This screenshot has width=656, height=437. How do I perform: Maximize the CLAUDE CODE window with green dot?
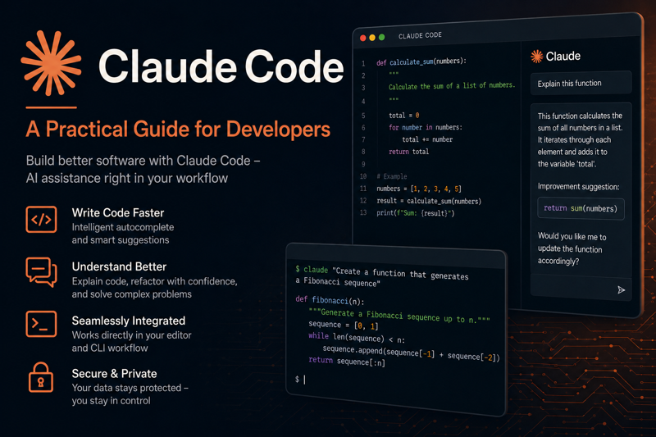pos(381,37)
